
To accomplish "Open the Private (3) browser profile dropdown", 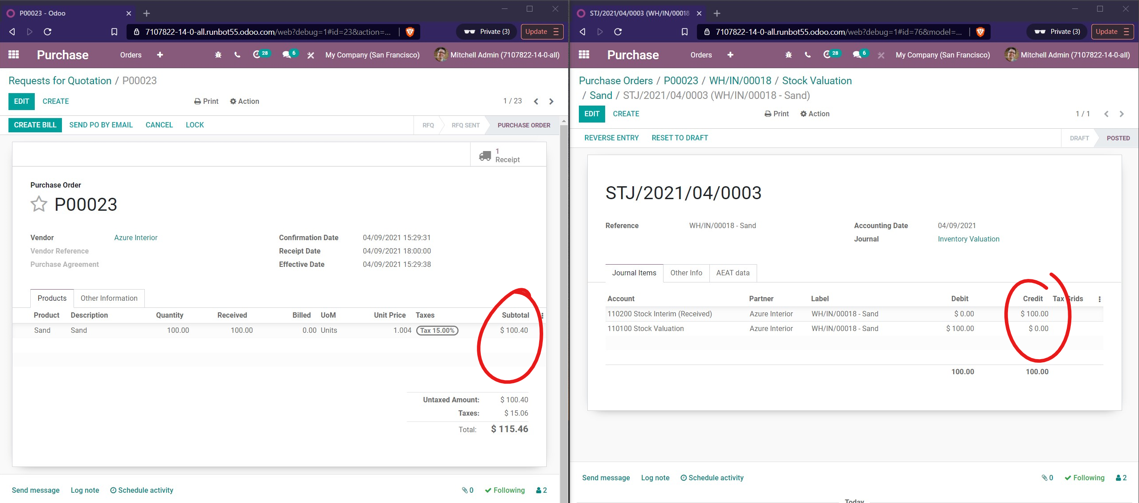I will pyautogui.click(x=487, y=31).
